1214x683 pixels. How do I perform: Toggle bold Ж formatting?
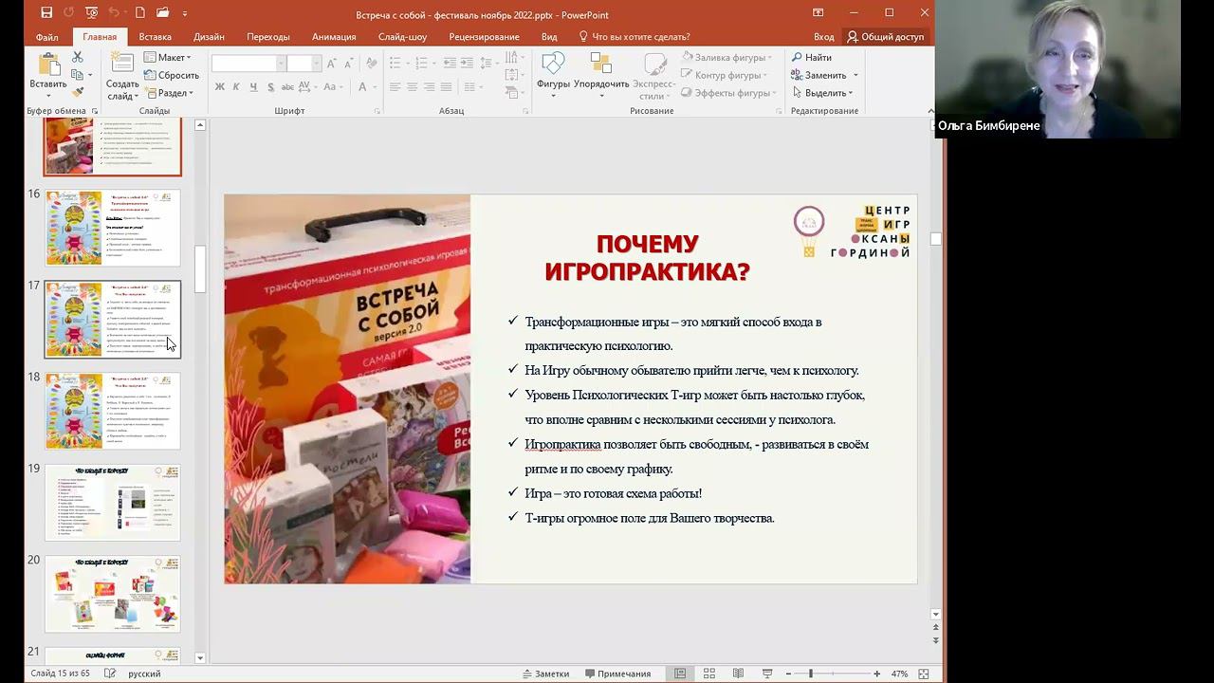220,87
